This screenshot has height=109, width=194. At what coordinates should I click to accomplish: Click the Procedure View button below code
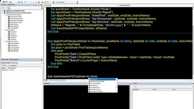coord(45,80)
